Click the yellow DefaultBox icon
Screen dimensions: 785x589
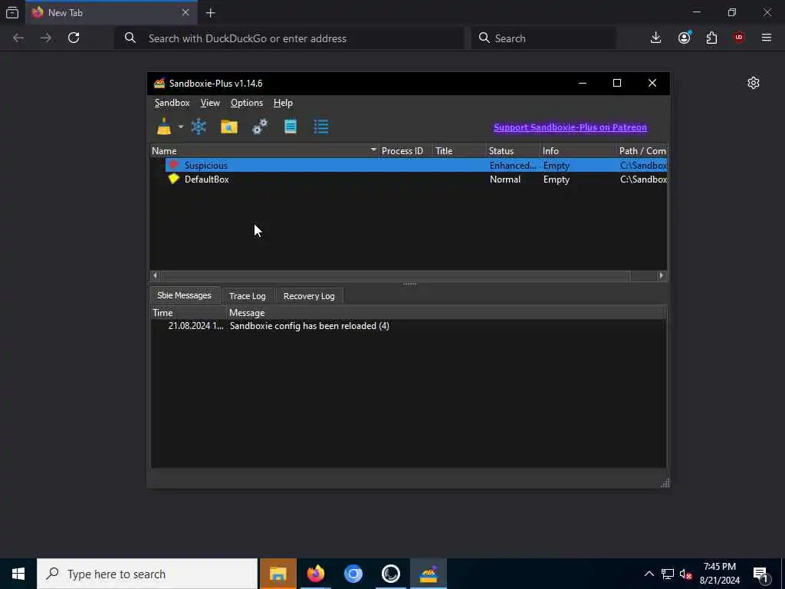[174, 179]
